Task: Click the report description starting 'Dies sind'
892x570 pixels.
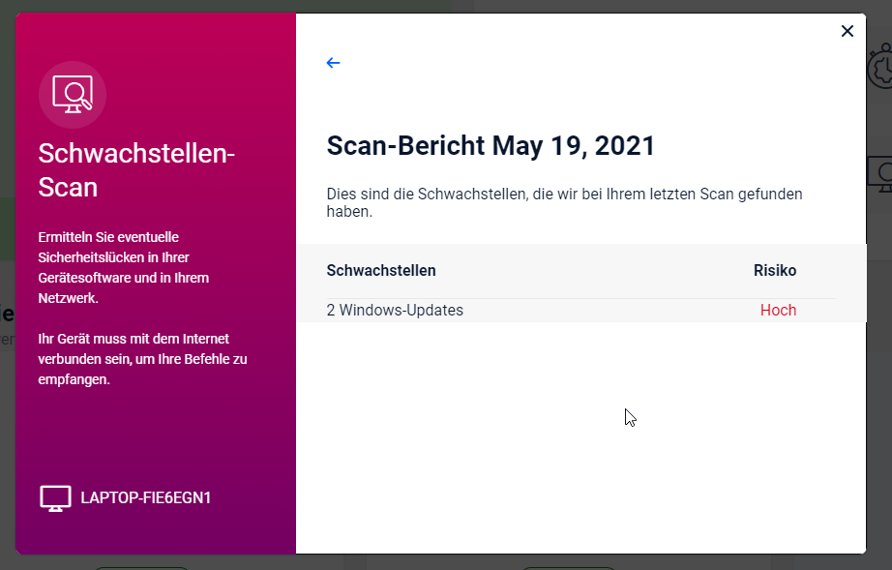Action: [564, 202]
